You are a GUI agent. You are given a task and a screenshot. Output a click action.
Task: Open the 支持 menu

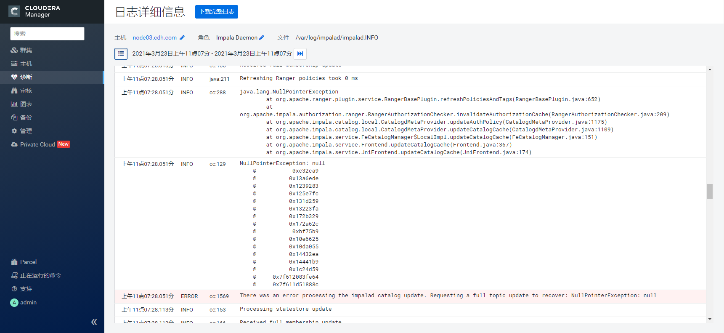(x=26, y=289)
